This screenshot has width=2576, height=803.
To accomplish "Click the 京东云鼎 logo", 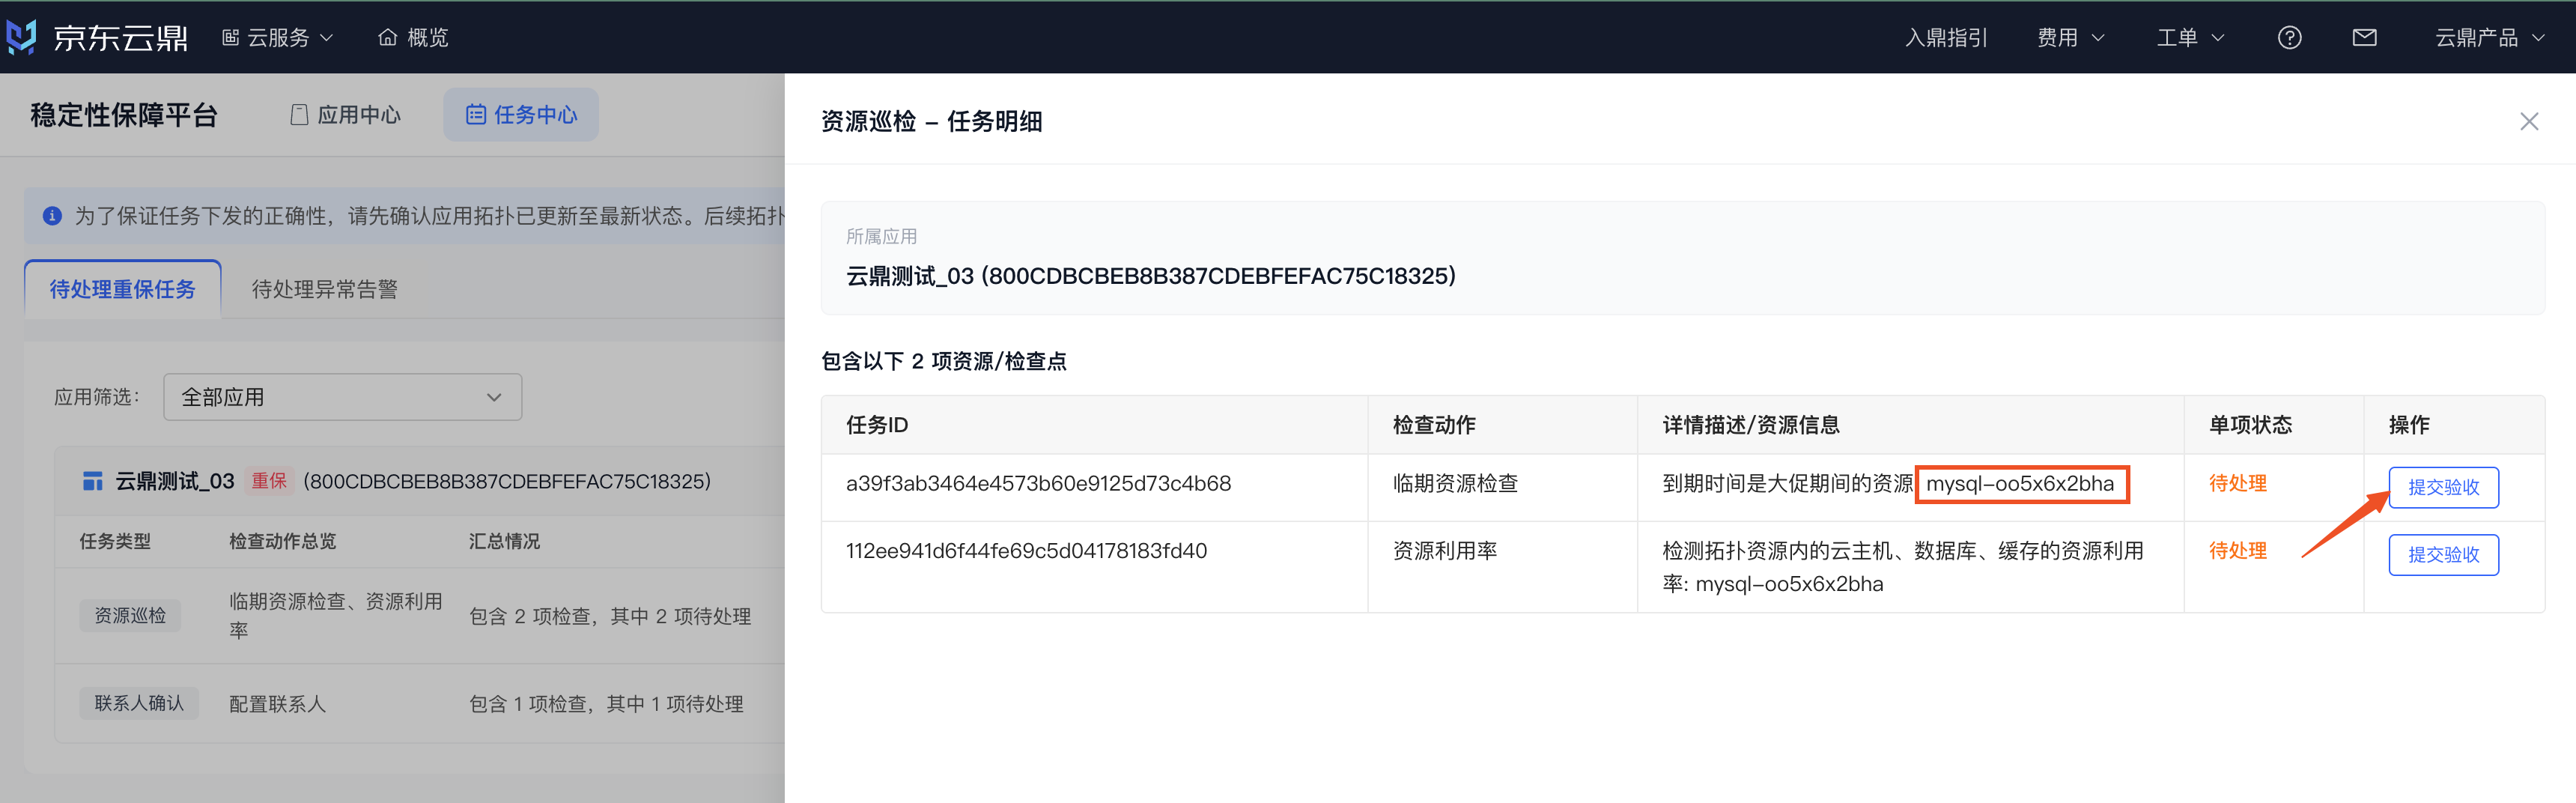I will pos(97,37).
